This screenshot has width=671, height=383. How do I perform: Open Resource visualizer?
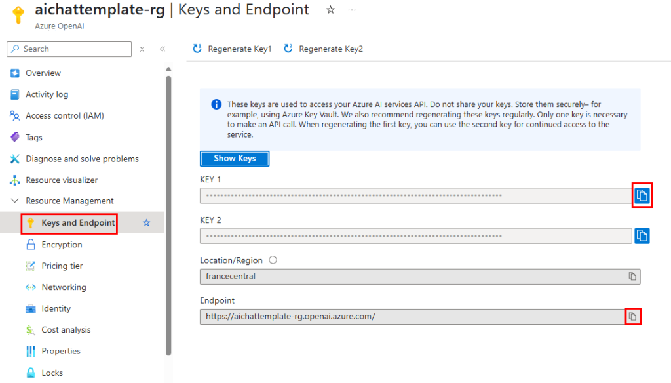pos(62,180)
